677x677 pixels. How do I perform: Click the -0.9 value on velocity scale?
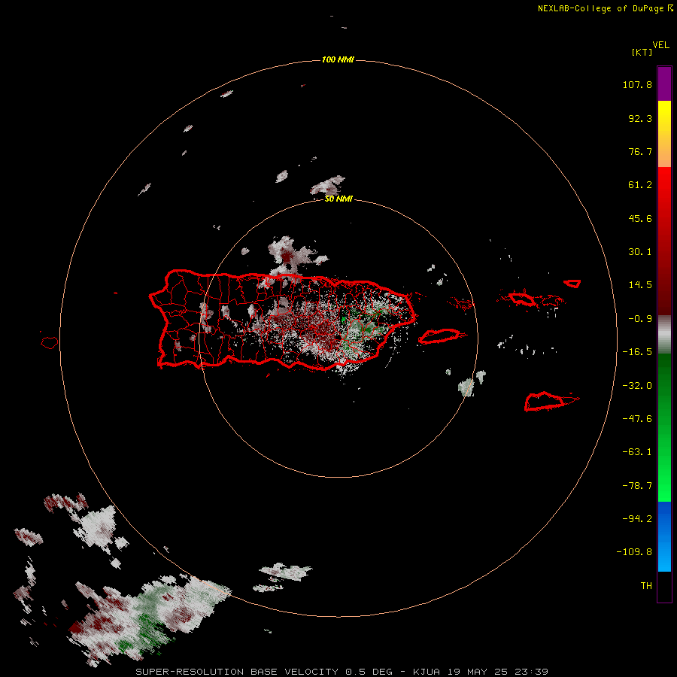(640, 319)
